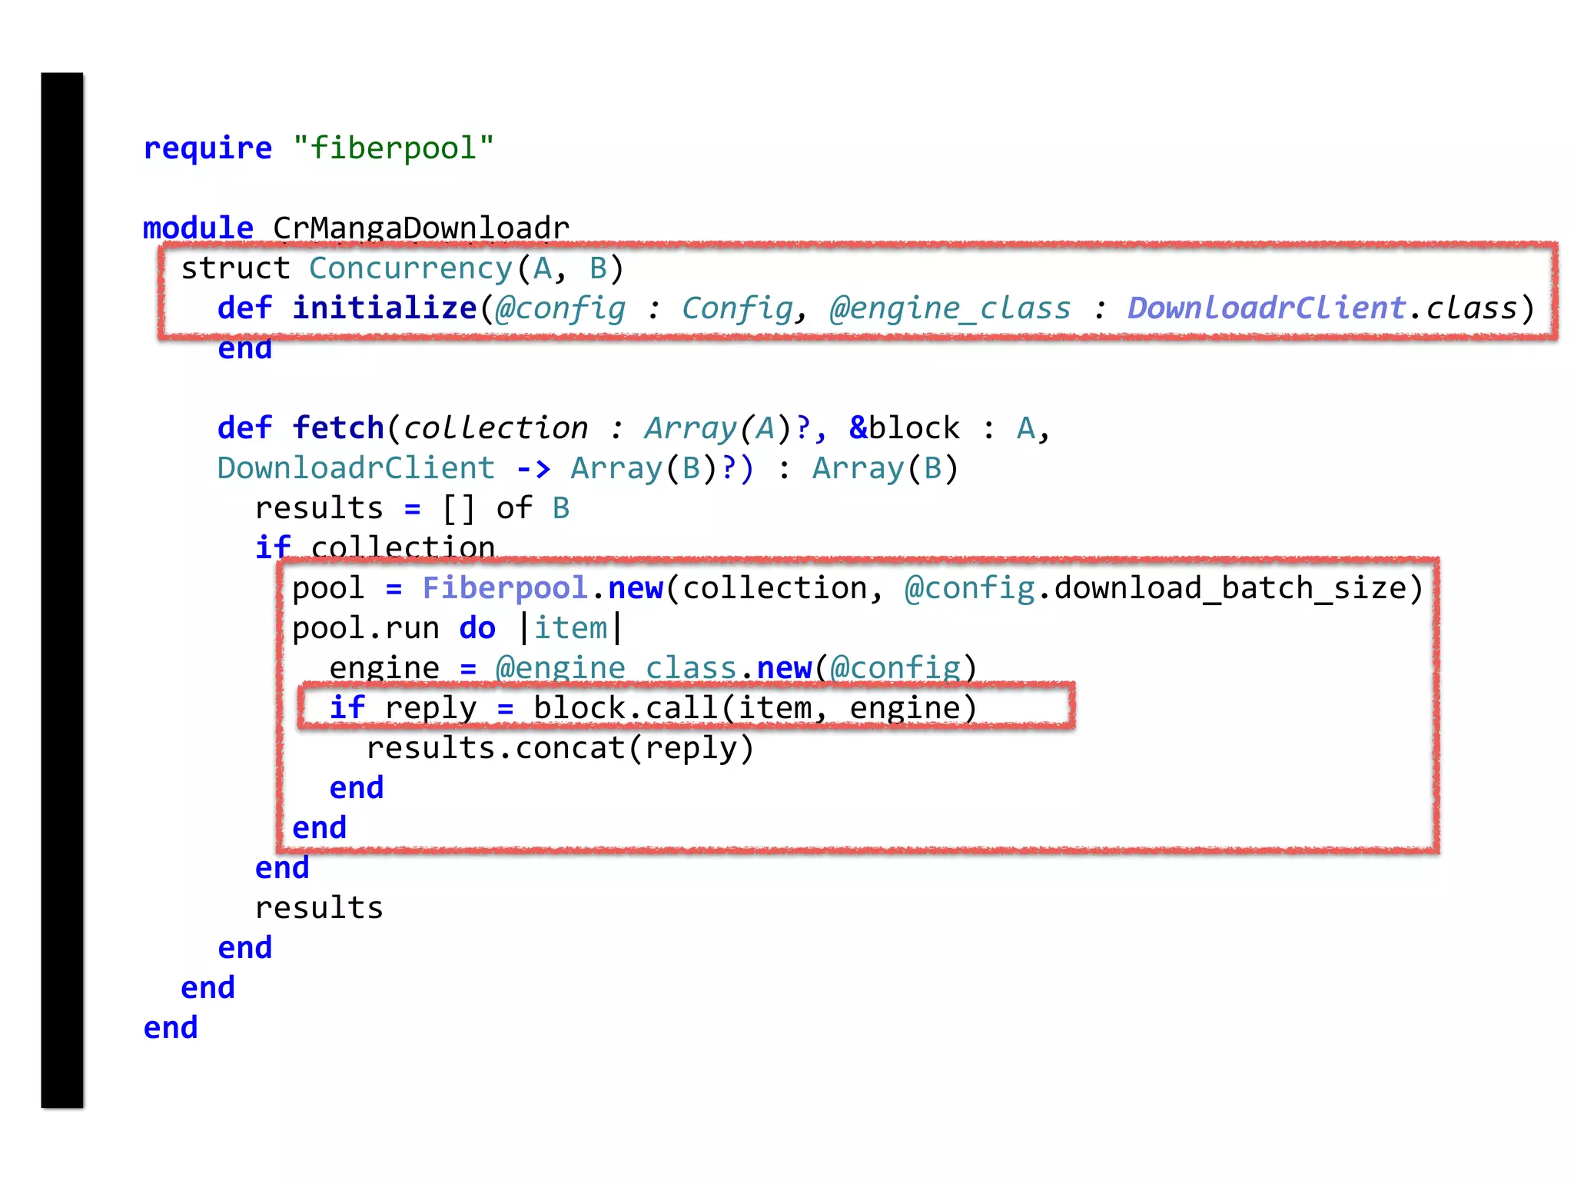Click the engine = @engine_class.new(@config) line
1574x1181 pixels.
(x=653, y=667)
